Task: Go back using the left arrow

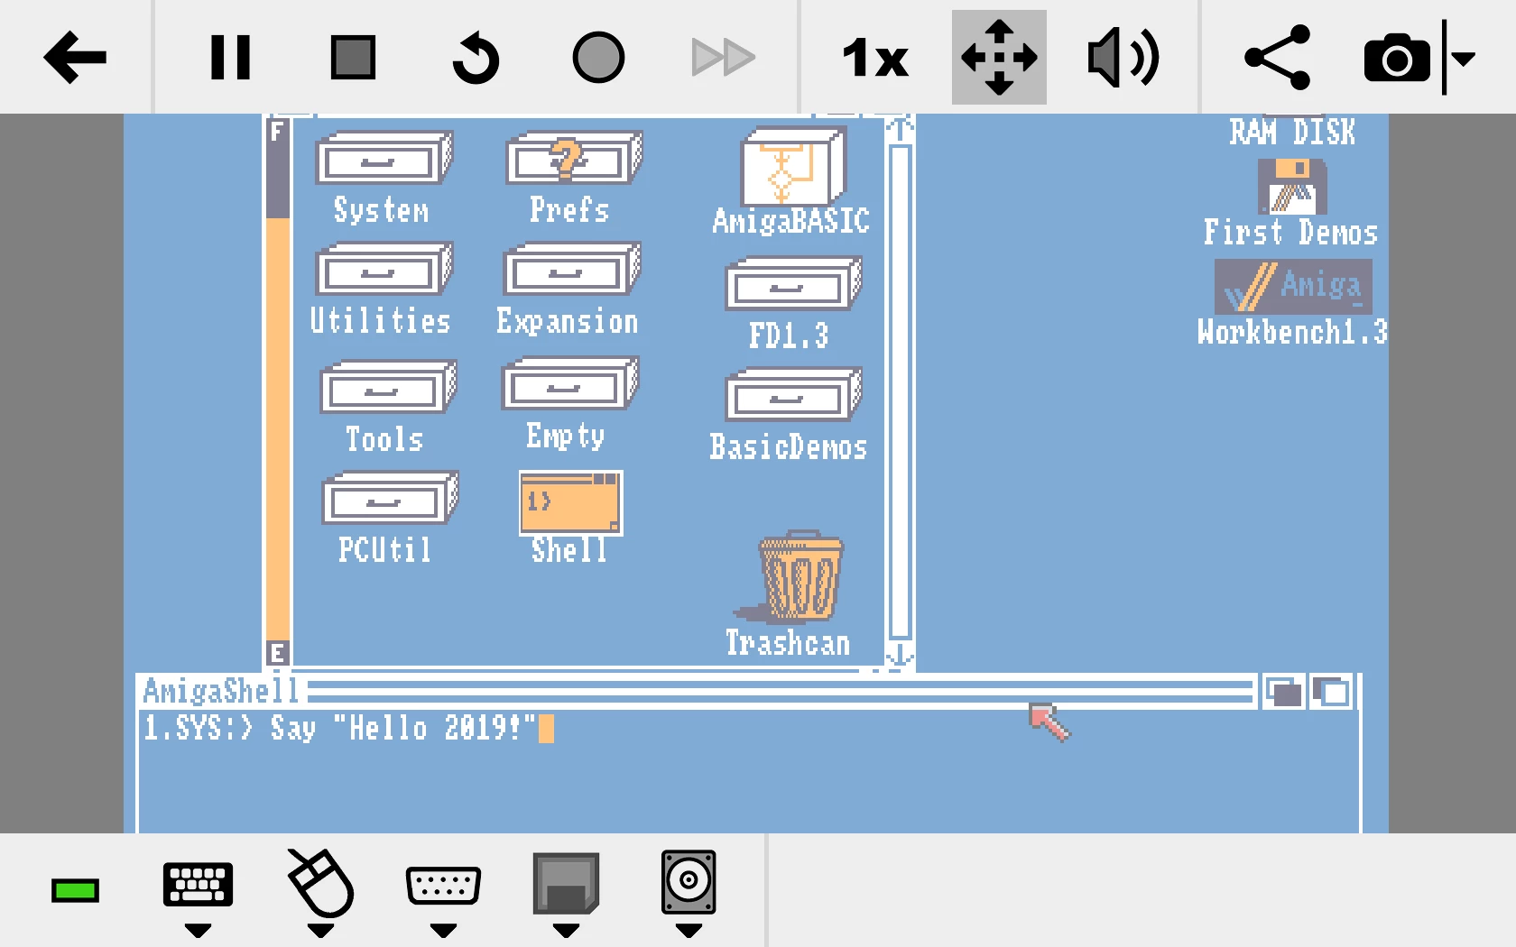Action: [x=75, y=58]
